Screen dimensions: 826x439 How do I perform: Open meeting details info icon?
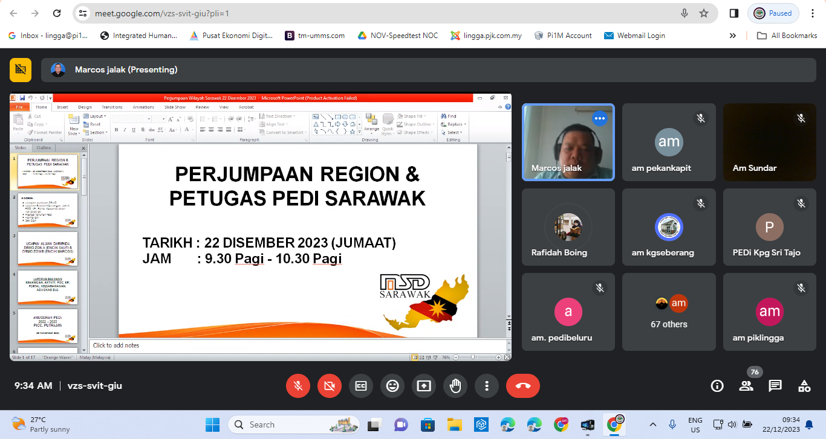click(x=717, y=386)
